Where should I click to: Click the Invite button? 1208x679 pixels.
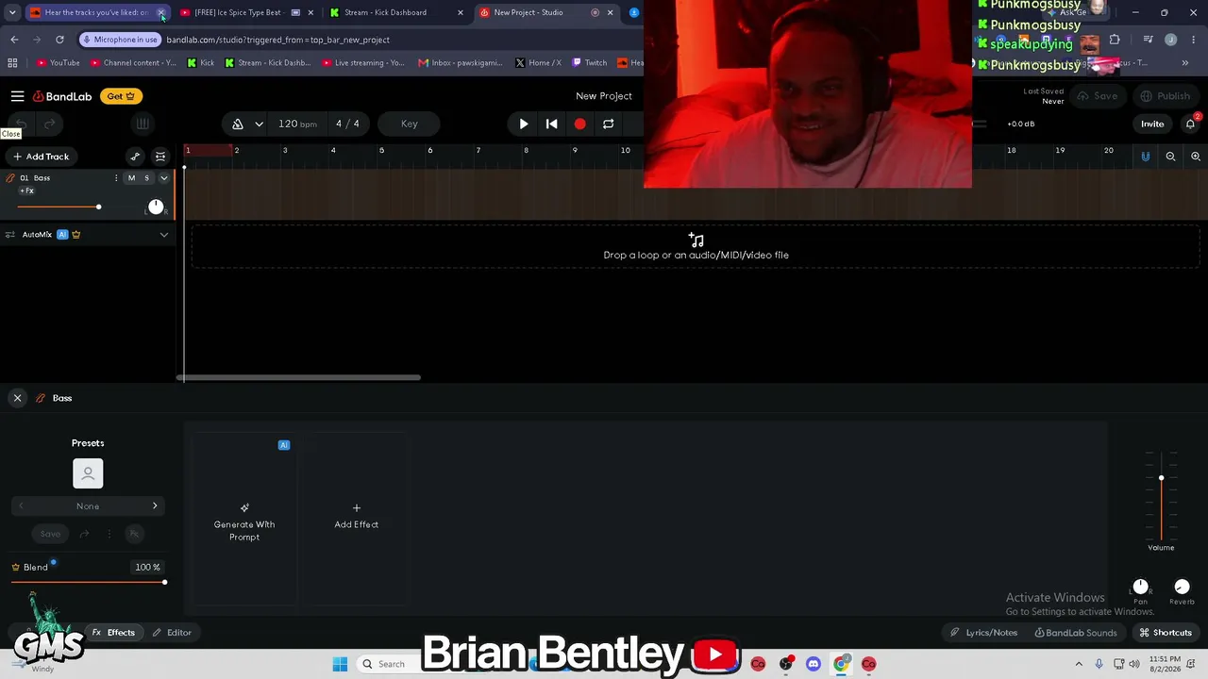click(1152, 124)
